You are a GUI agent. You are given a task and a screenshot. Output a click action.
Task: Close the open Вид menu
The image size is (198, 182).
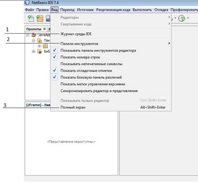[55, 10]
